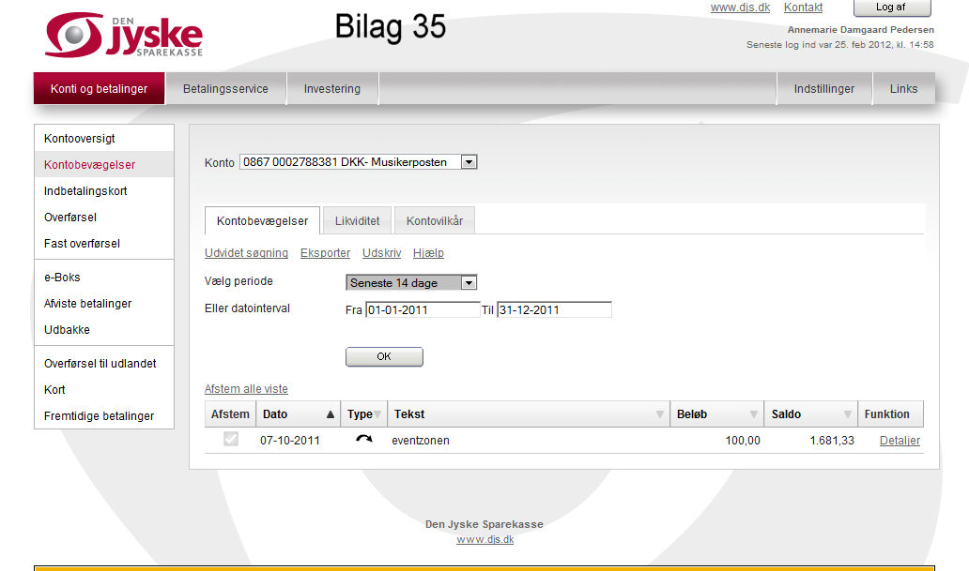Select Kontobevægelser in the sidebar
This screenshot has width=969, height=571.
104,165
